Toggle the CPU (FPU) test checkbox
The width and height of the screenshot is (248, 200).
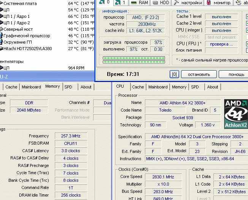(x=247, y=44)
